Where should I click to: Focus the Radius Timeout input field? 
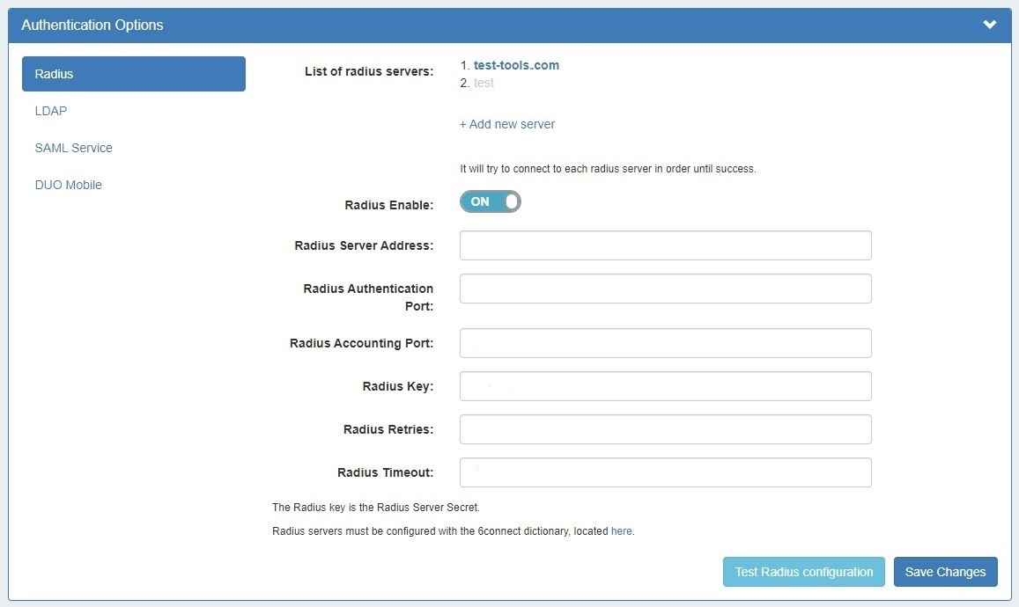click(x=665, y=472)
